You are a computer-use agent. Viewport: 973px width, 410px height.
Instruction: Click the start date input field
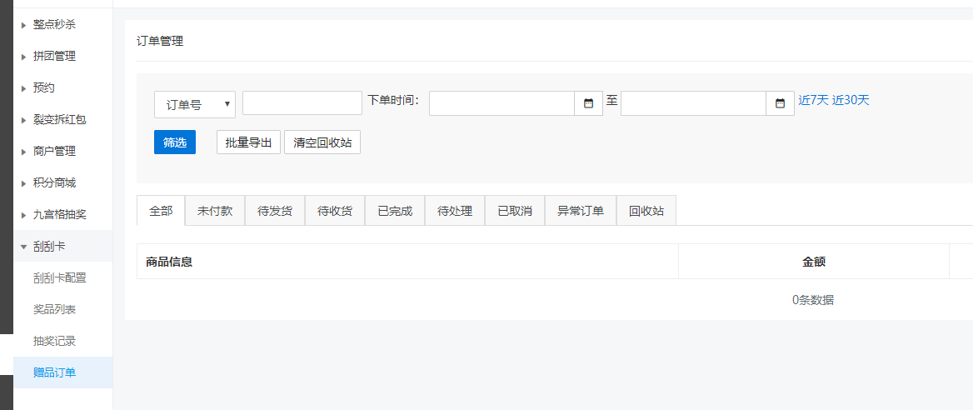click(501, 103)
